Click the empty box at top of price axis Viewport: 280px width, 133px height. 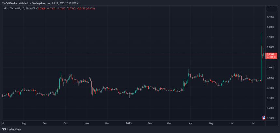[272, 9]
